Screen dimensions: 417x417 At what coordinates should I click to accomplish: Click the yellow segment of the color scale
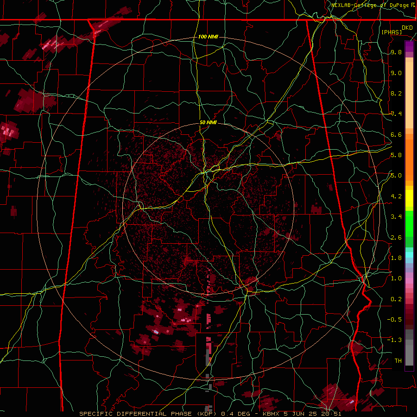coord(409,198)
